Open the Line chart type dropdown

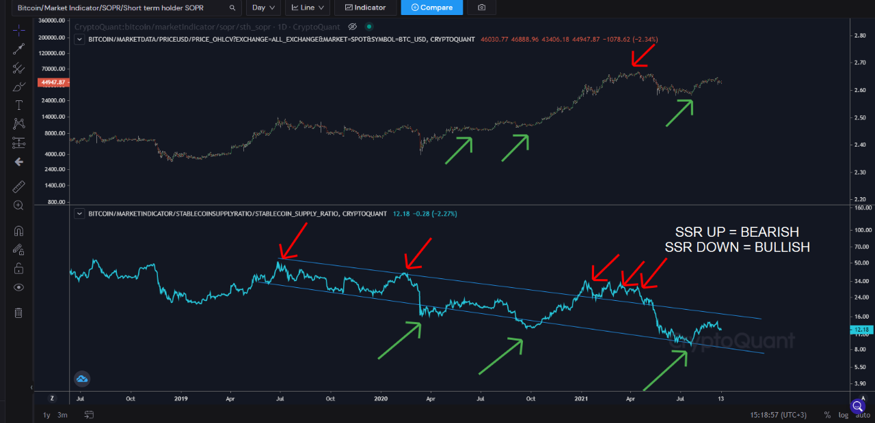[x=308, y=8]
